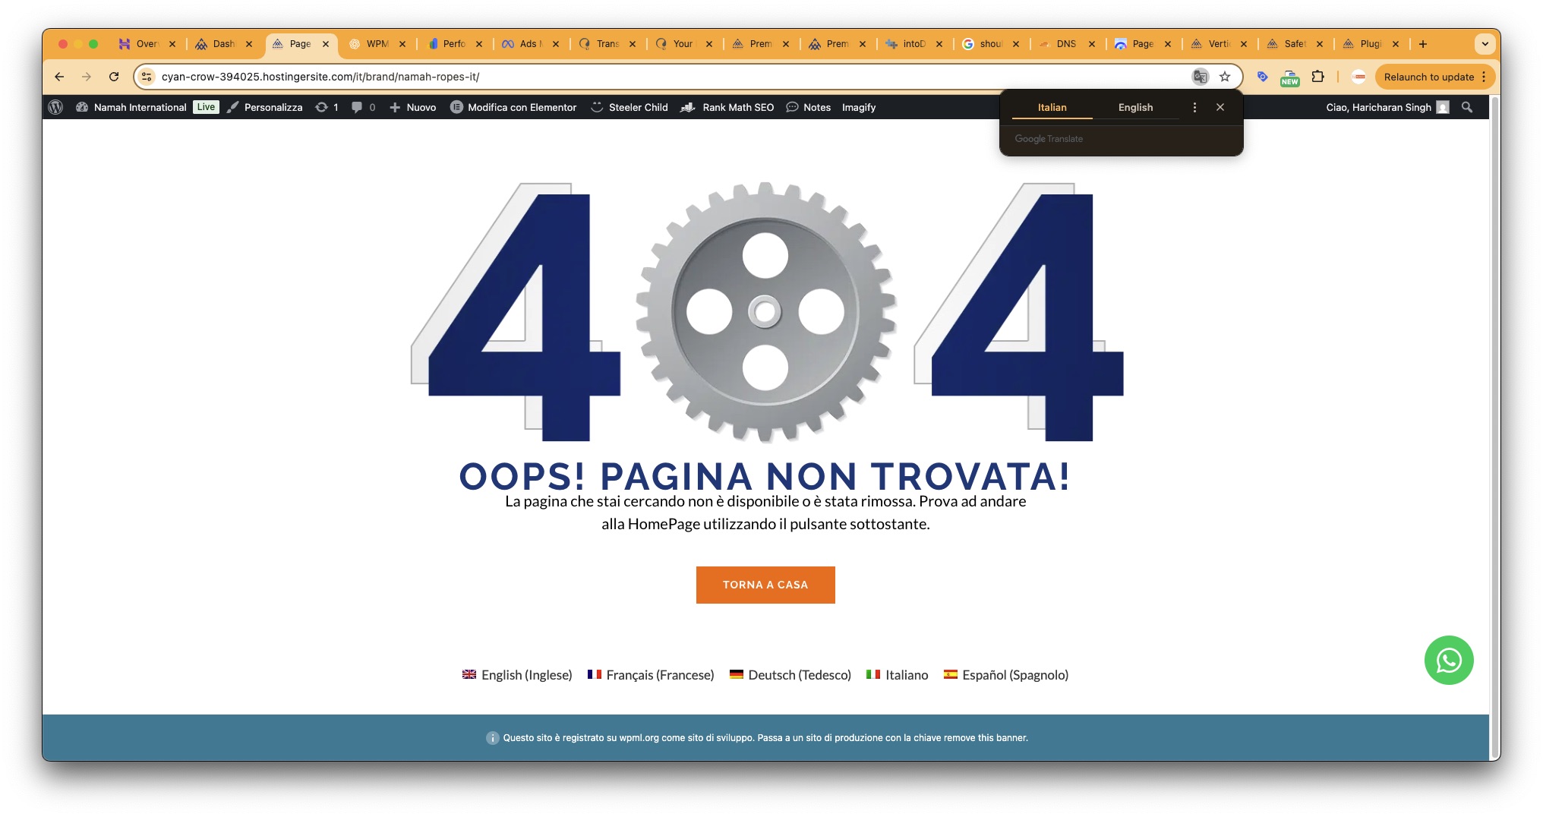The width and height of the screenshot is (1543, 817).
Task: Switch language to Italiano
Action: [x=898, y=675]
